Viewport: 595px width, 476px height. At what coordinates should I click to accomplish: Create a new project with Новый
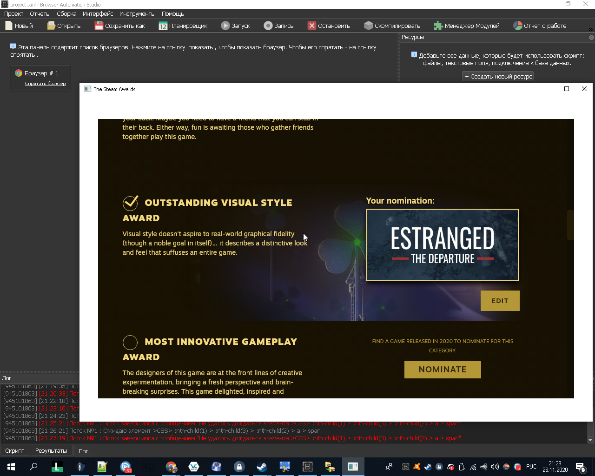[x=19, y=26]
